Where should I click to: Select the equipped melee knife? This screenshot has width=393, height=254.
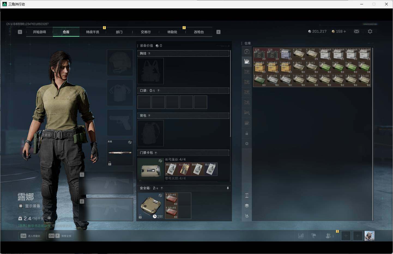pos(120,153)
